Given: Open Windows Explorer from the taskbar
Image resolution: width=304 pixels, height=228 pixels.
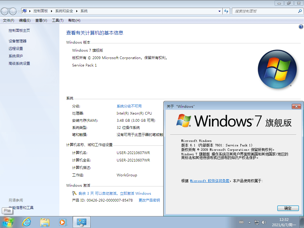Looking at the screenshot, I should 45,222.
